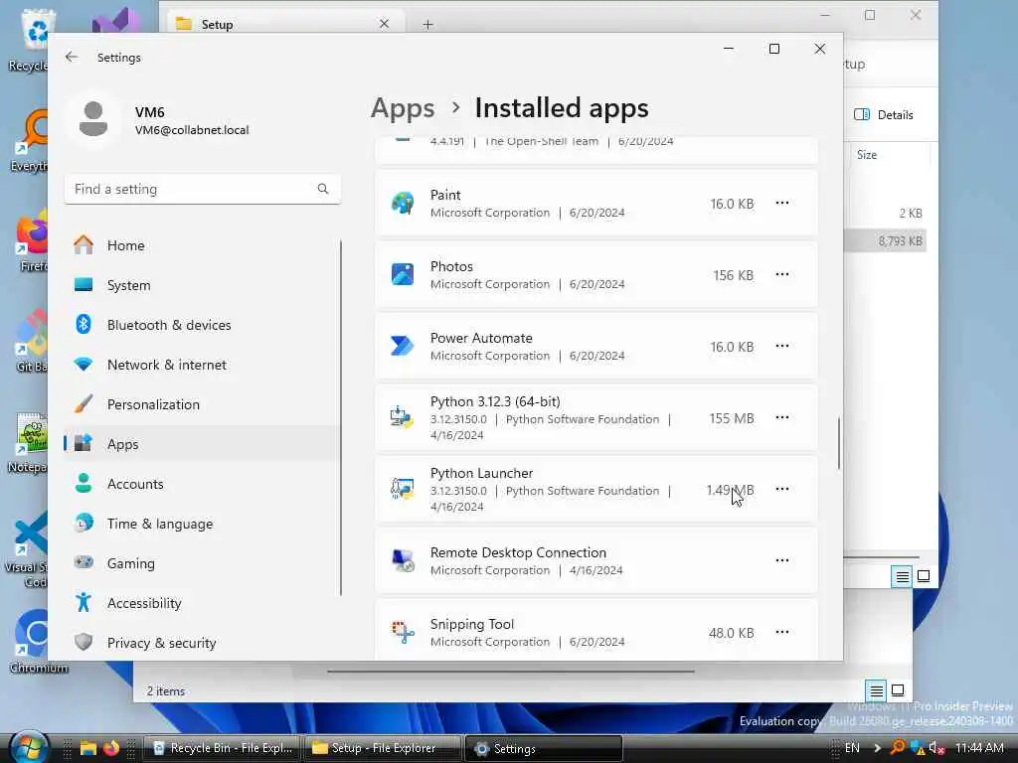Click the Home house icon in sidebar
This screenshot has height=763, width=1018.
[84, 244]
